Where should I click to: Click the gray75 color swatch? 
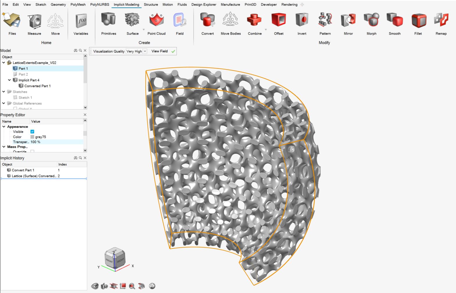(32, 137)
